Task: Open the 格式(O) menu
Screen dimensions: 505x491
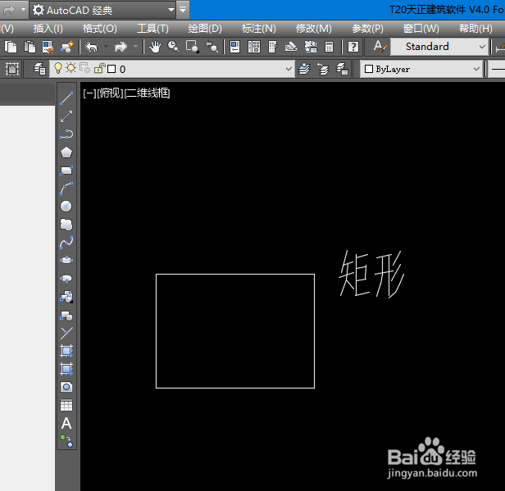Action: [x=100, y=29]
